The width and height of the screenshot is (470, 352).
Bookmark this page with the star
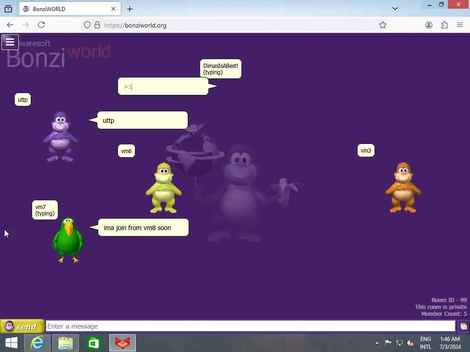(x=382, y=25)
